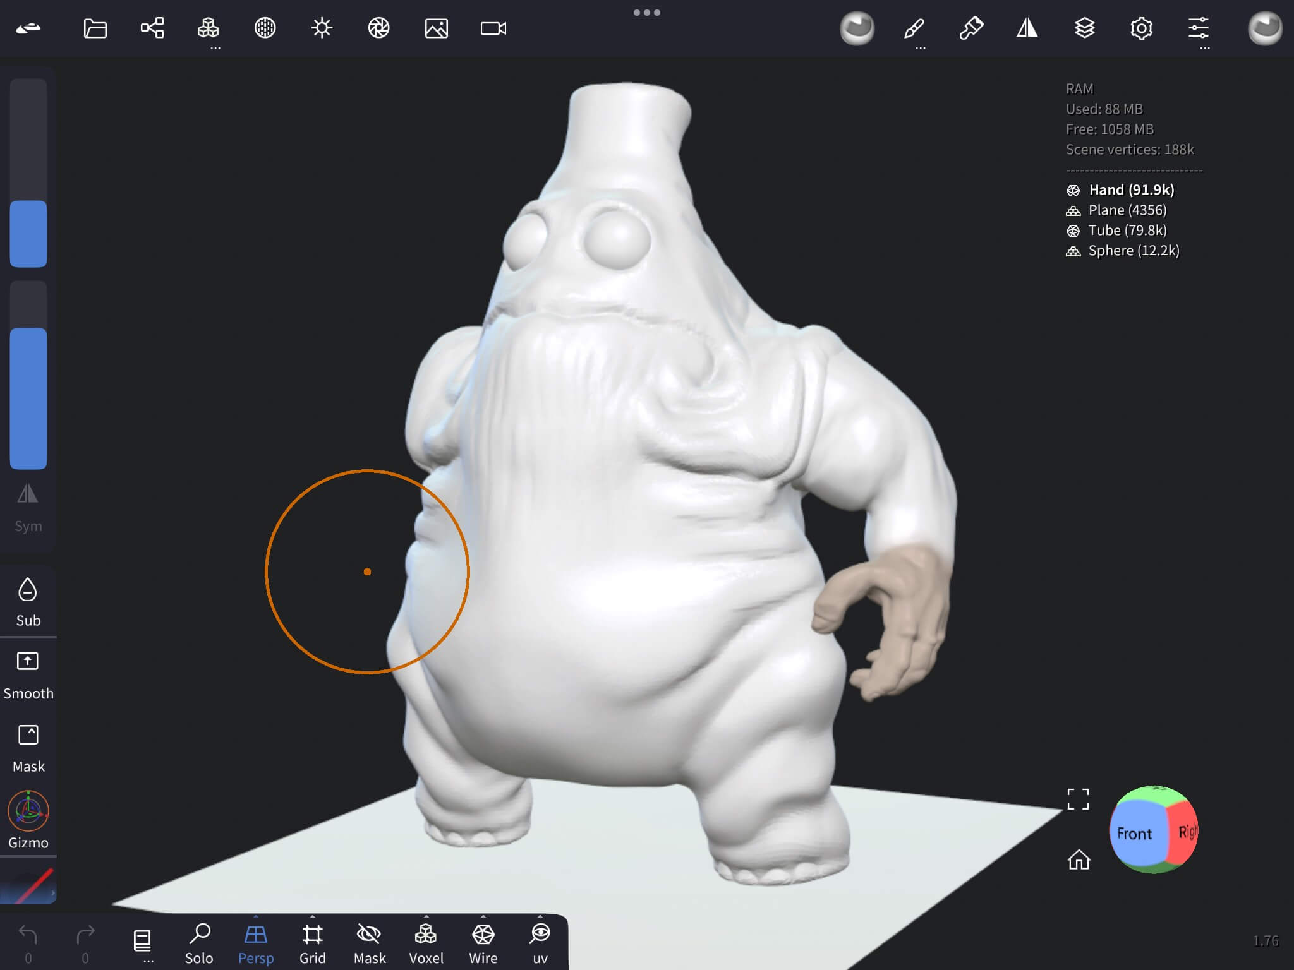Viewport: 1294px width, 970px height.
Task: Open the Stroke brush menu
Action: [914, 28]
